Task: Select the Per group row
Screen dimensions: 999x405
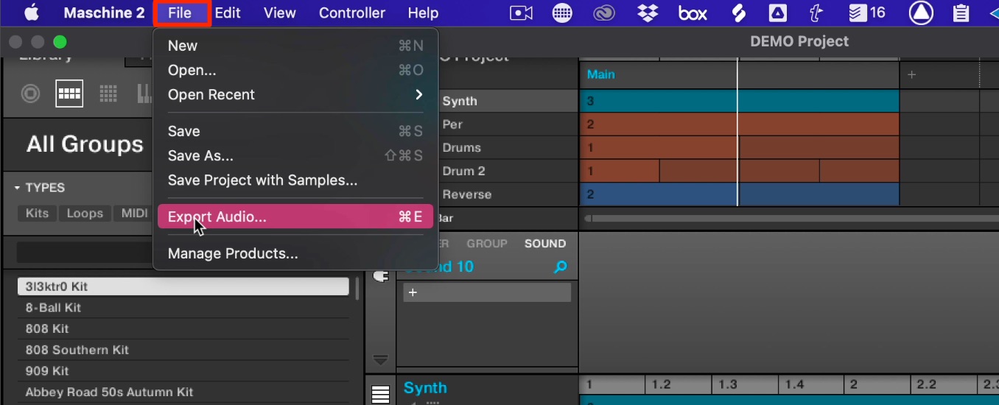Action: [508, 124]
